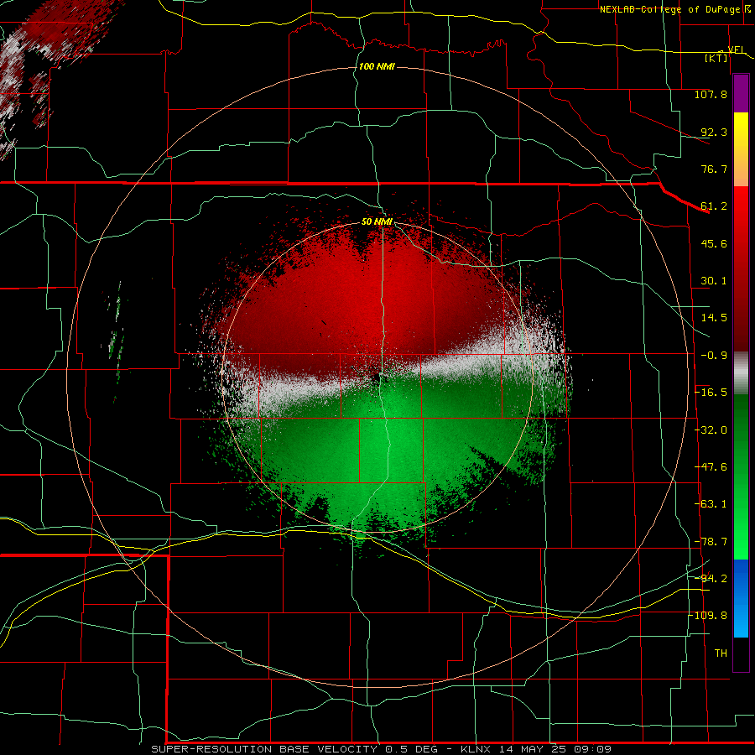Click the 30.1 scale value

point(714,281)
